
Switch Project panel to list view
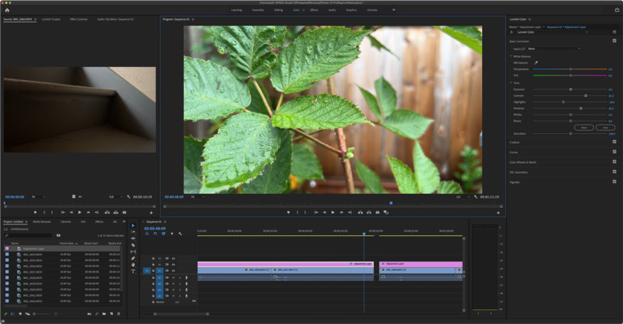(13, 314)
